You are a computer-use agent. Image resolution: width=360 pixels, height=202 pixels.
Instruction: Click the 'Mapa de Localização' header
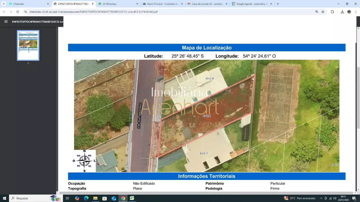(x=207, y=48)
